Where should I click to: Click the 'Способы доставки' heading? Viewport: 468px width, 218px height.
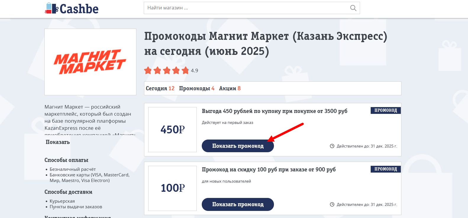point(68,192)
